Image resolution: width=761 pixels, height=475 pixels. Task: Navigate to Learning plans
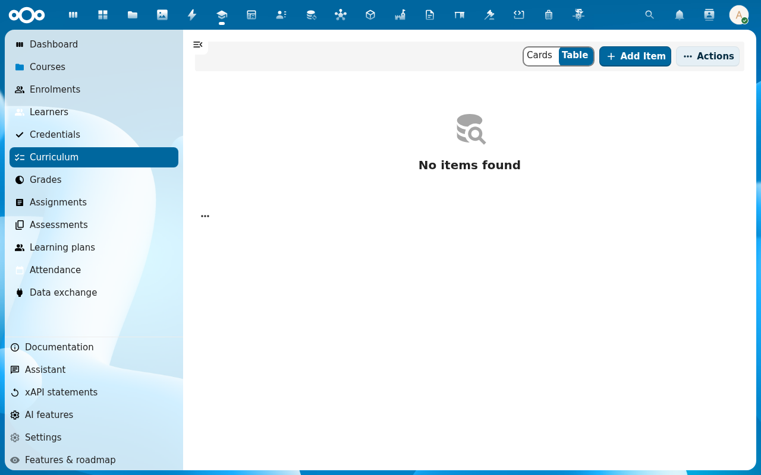click(94, 248)
